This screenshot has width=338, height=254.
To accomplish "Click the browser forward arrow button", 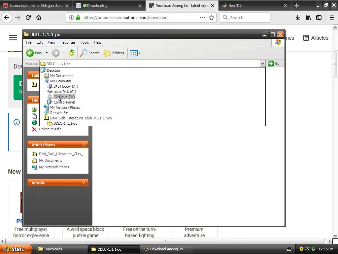I will pos(17,18).
